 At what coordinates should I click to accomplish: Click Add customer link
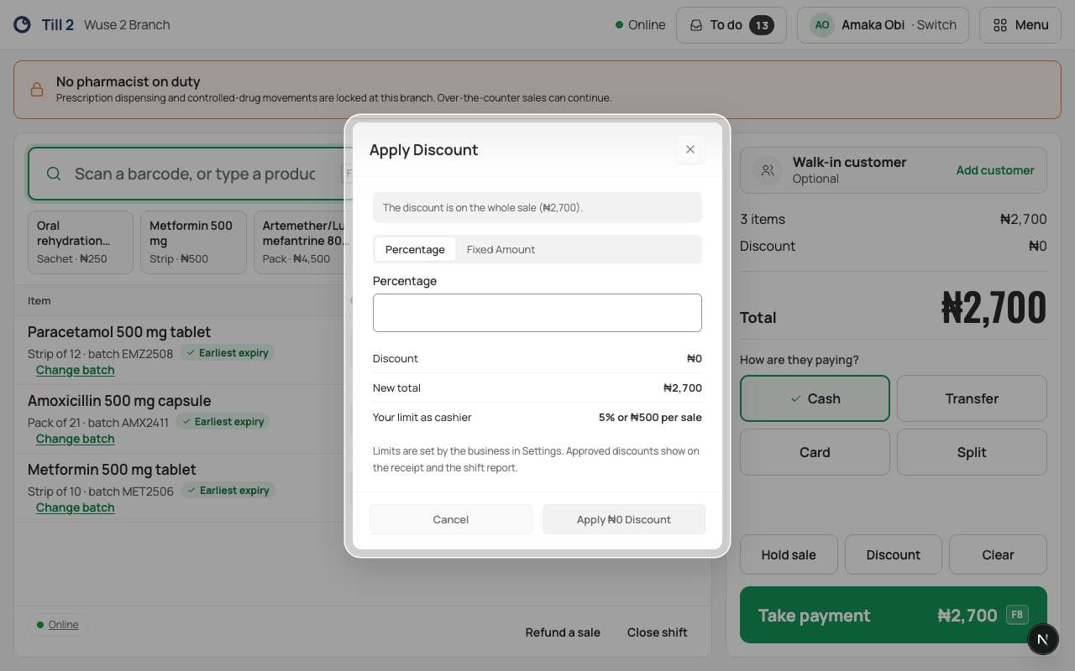pos(995,170)
